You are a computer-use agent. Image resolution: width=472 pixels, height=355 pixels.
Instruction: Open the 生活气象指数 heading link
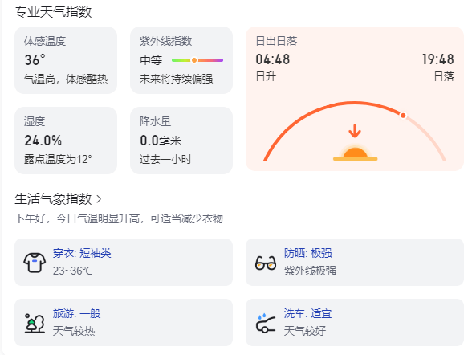pyautogui.click(x=53, y=199)
